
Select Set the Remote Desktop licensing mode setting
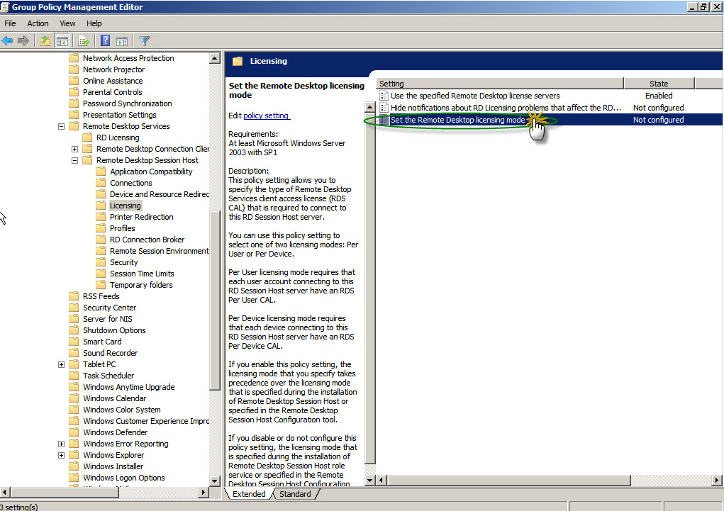tap(457, 120)
